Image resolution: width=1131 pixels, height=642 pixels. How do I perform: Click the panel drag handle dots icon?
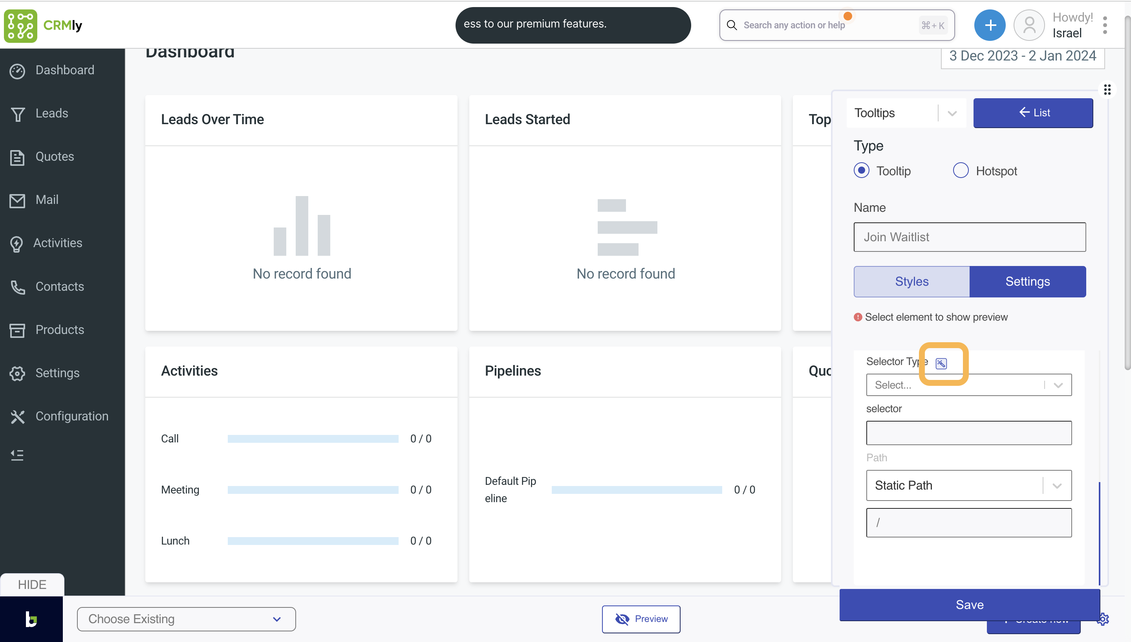coord(1107,90)
